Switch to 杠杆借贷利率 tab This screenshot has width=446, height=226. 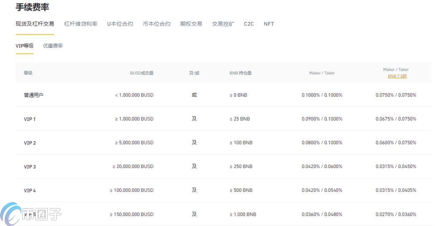coord(81,24)
